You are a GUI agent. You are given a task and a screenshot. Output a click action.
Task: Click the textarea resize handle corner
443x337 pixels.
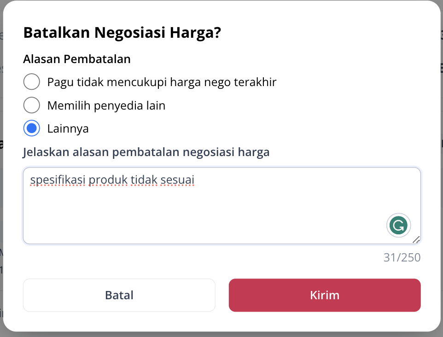416,240
